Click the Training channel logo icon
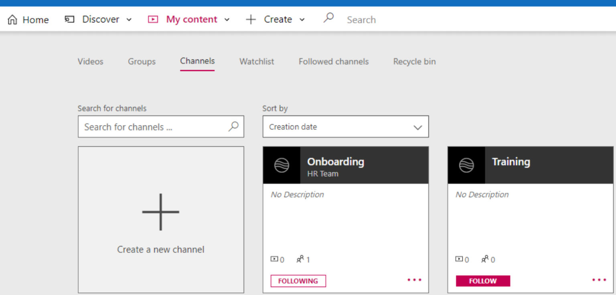 pos(466,165)
